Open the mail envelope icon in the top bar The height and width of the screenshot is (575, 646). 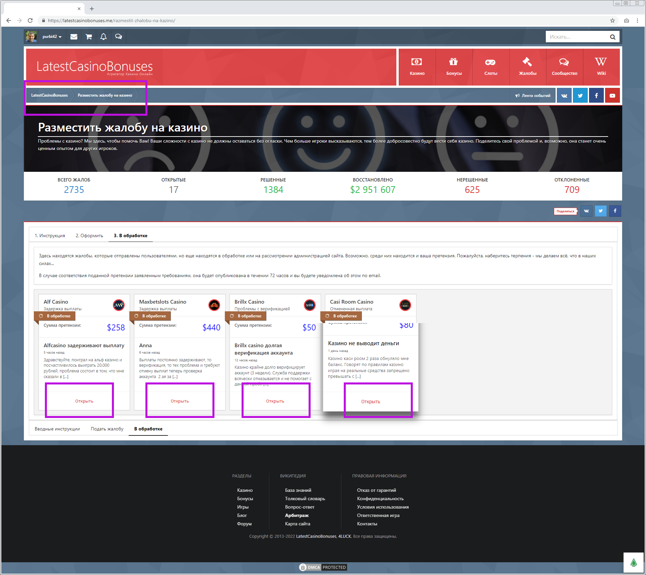(x=74, y=37)
